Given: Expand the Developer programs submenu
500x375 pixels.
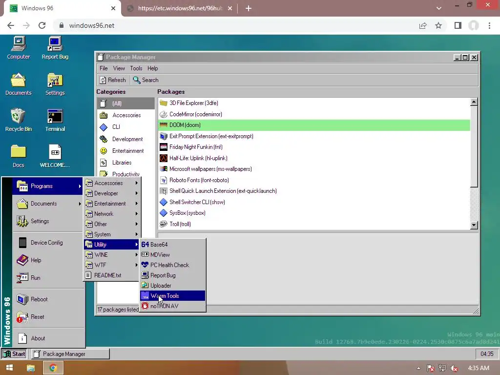Looking at the screenshot, I should coord(112,193).
